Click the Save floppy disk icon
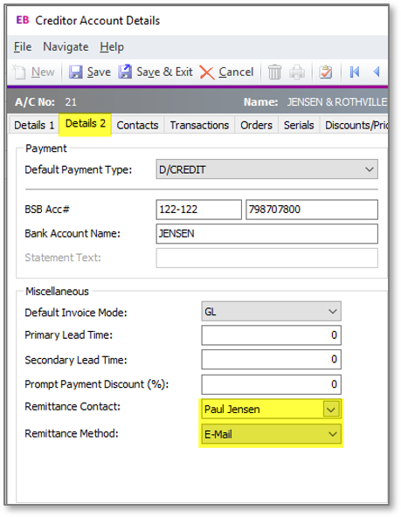Image resolution: width=401 pixels, height=517 pixels. (x=75, y=72)
